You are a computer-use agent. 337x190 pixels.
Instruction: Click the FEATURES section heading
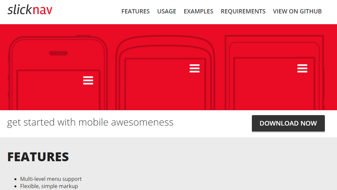click(38, 157)
